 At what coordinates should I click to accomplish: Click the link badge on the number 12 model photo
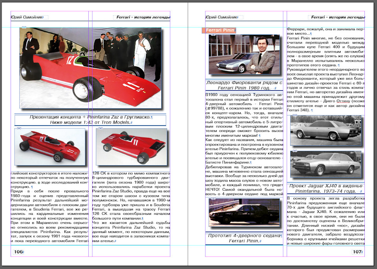click(x=19, y=128)
